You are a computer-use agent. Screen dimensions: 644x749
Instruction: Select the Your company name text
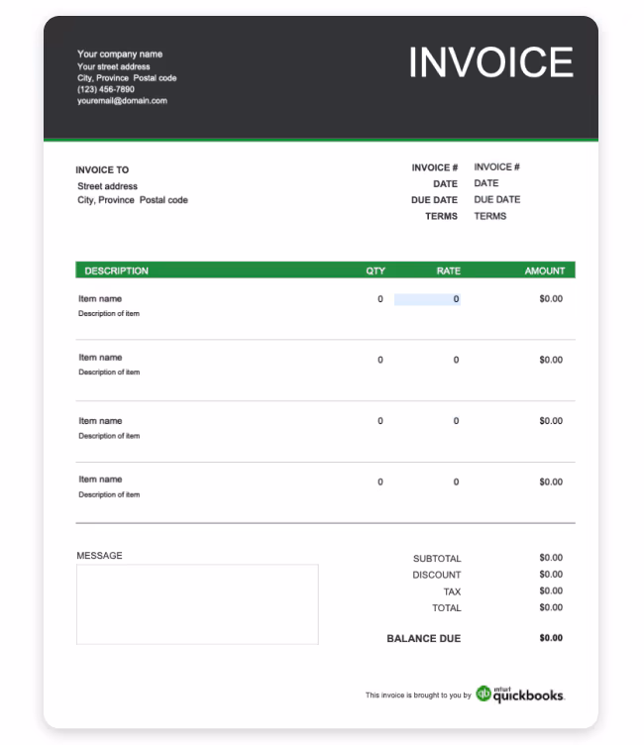coord(120,53)
